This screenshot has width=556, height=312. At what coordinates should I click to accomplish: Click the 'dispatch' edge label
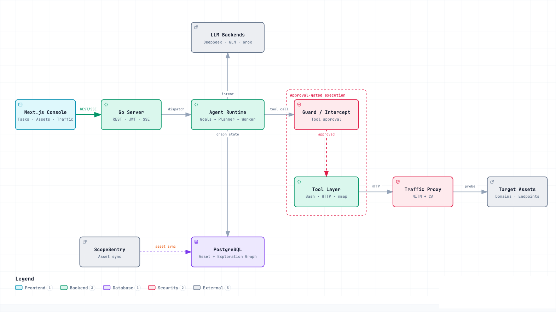point(176,109)
